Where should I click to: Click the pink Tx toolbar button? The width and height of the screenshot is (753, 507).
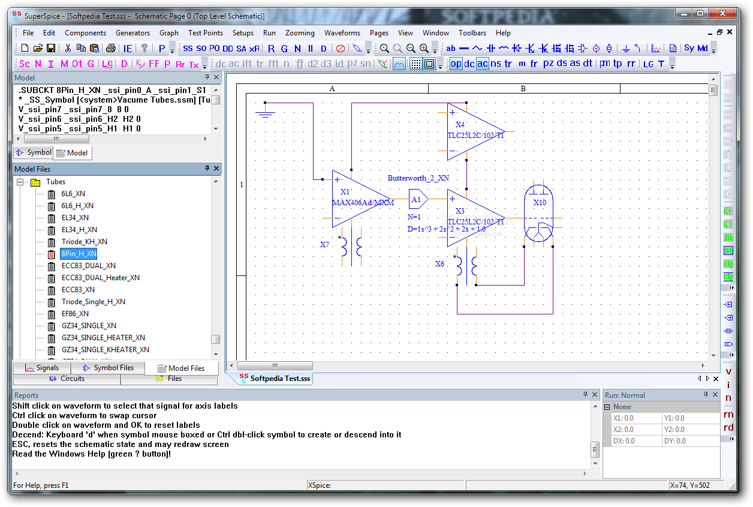(x=194, y=64)
